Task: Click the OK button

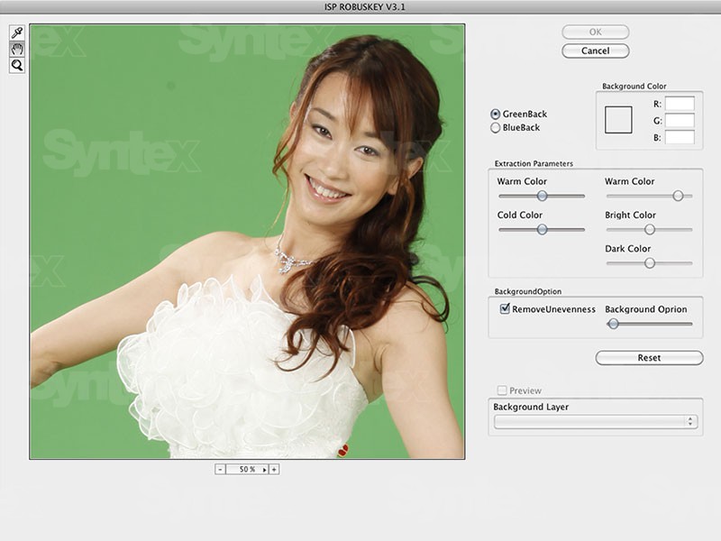Action: tap(595, 32)
